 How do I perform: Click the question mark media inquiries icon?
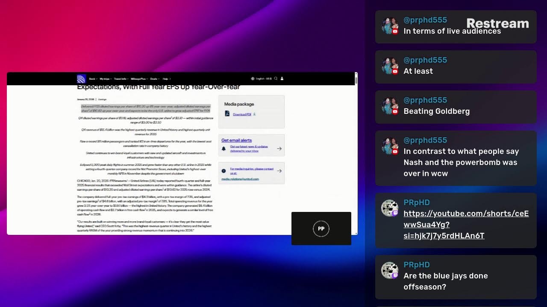point(224,171)
